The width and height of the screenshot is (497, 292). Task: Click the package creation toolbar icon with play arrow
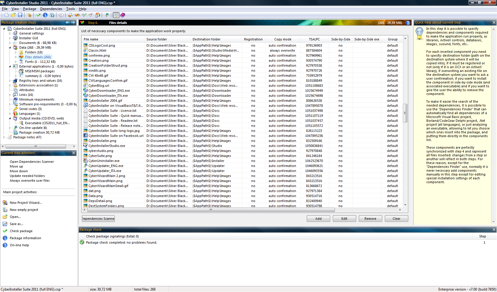pos(52,15)
